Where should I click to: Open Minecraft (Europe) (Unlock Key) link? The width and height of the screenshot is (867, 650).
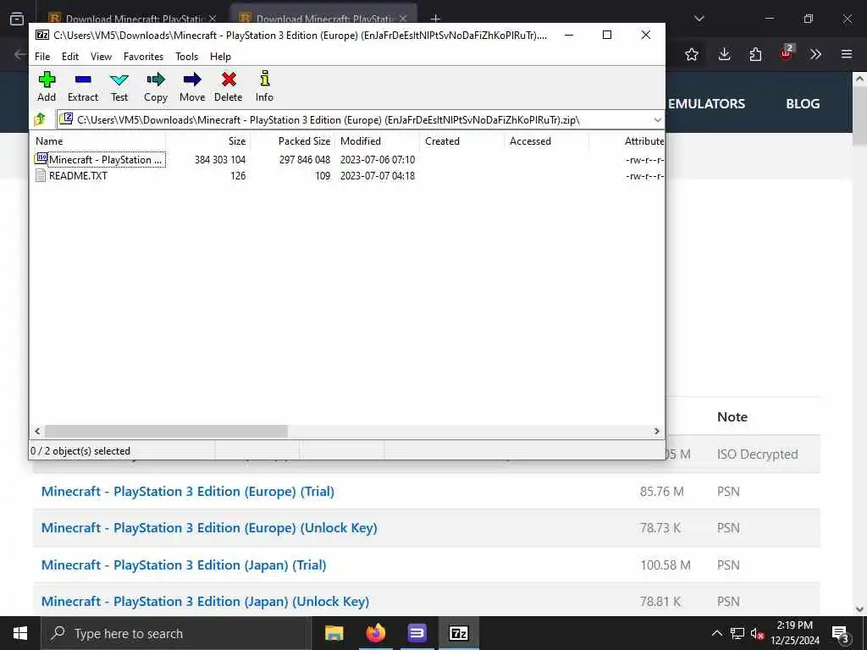(209, 528)
